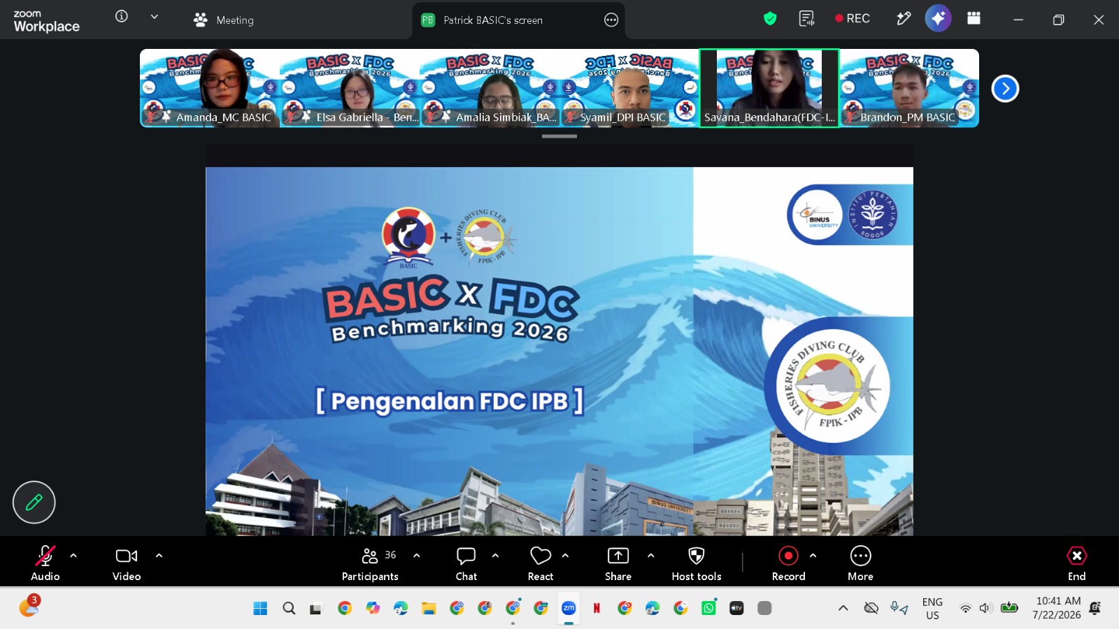Click the green encryption shield icon
1119x629 pixels.
click(x=770, y=19)
